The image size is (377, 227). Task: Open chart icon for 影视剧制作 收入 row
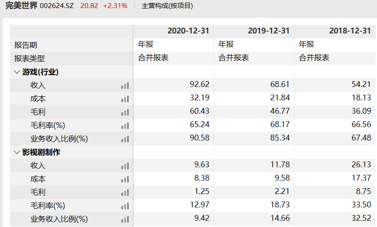pos(125,166)
